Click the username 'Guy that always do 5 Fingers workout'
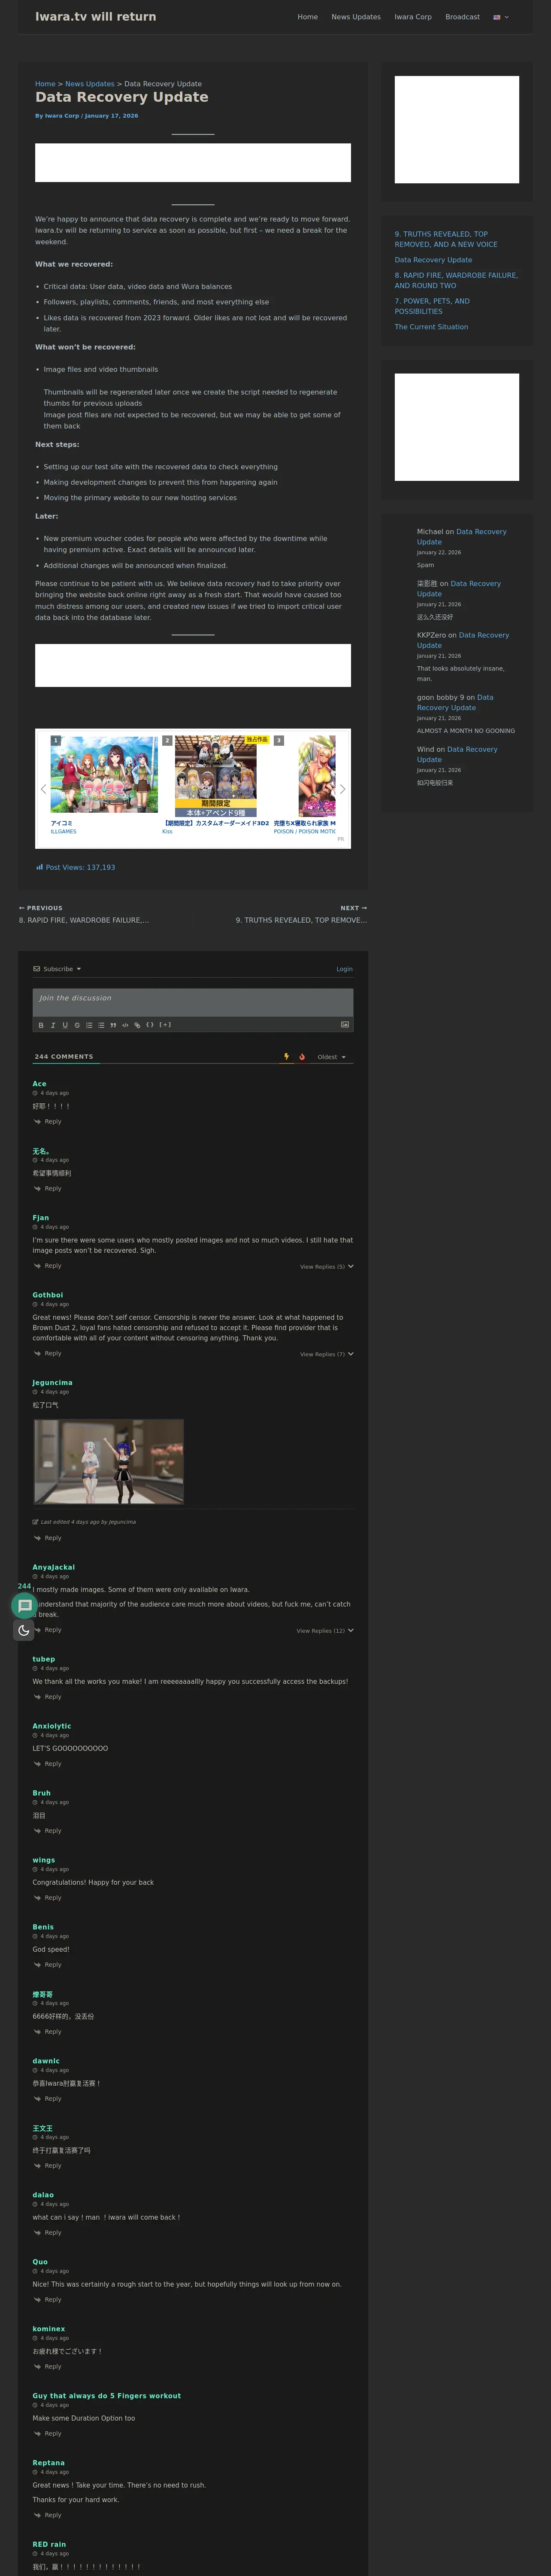 (106, 2396)
